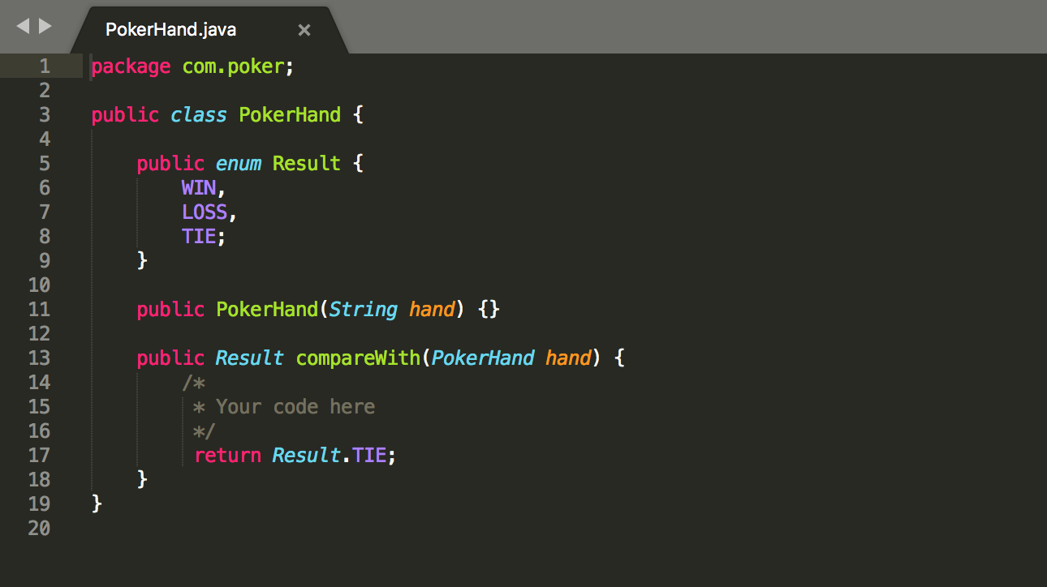Click the compareWith method name

coord(357,358)
